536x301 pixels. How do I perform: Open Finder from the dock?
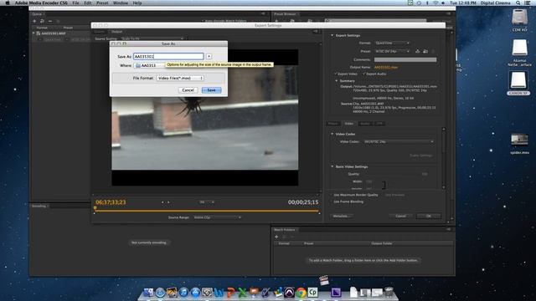(149, 293)
